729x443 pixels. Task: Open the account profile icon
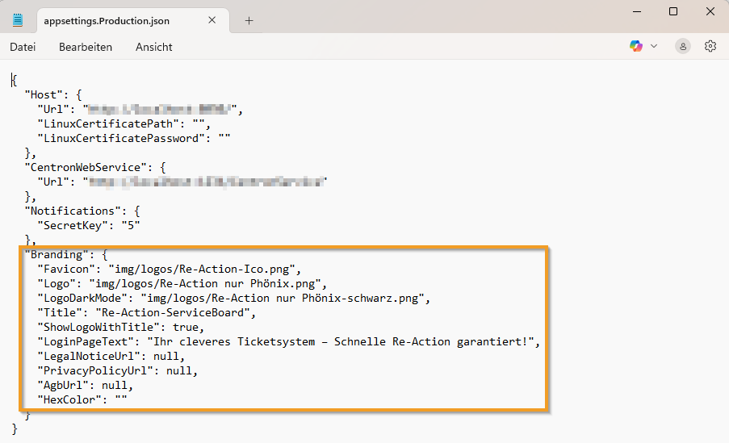pos(683,46)
